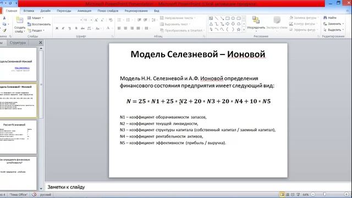The image size is (352, 198).
Task: Open Вид ribbon tab
Action: pyautogui.click(x=156, y=10)
